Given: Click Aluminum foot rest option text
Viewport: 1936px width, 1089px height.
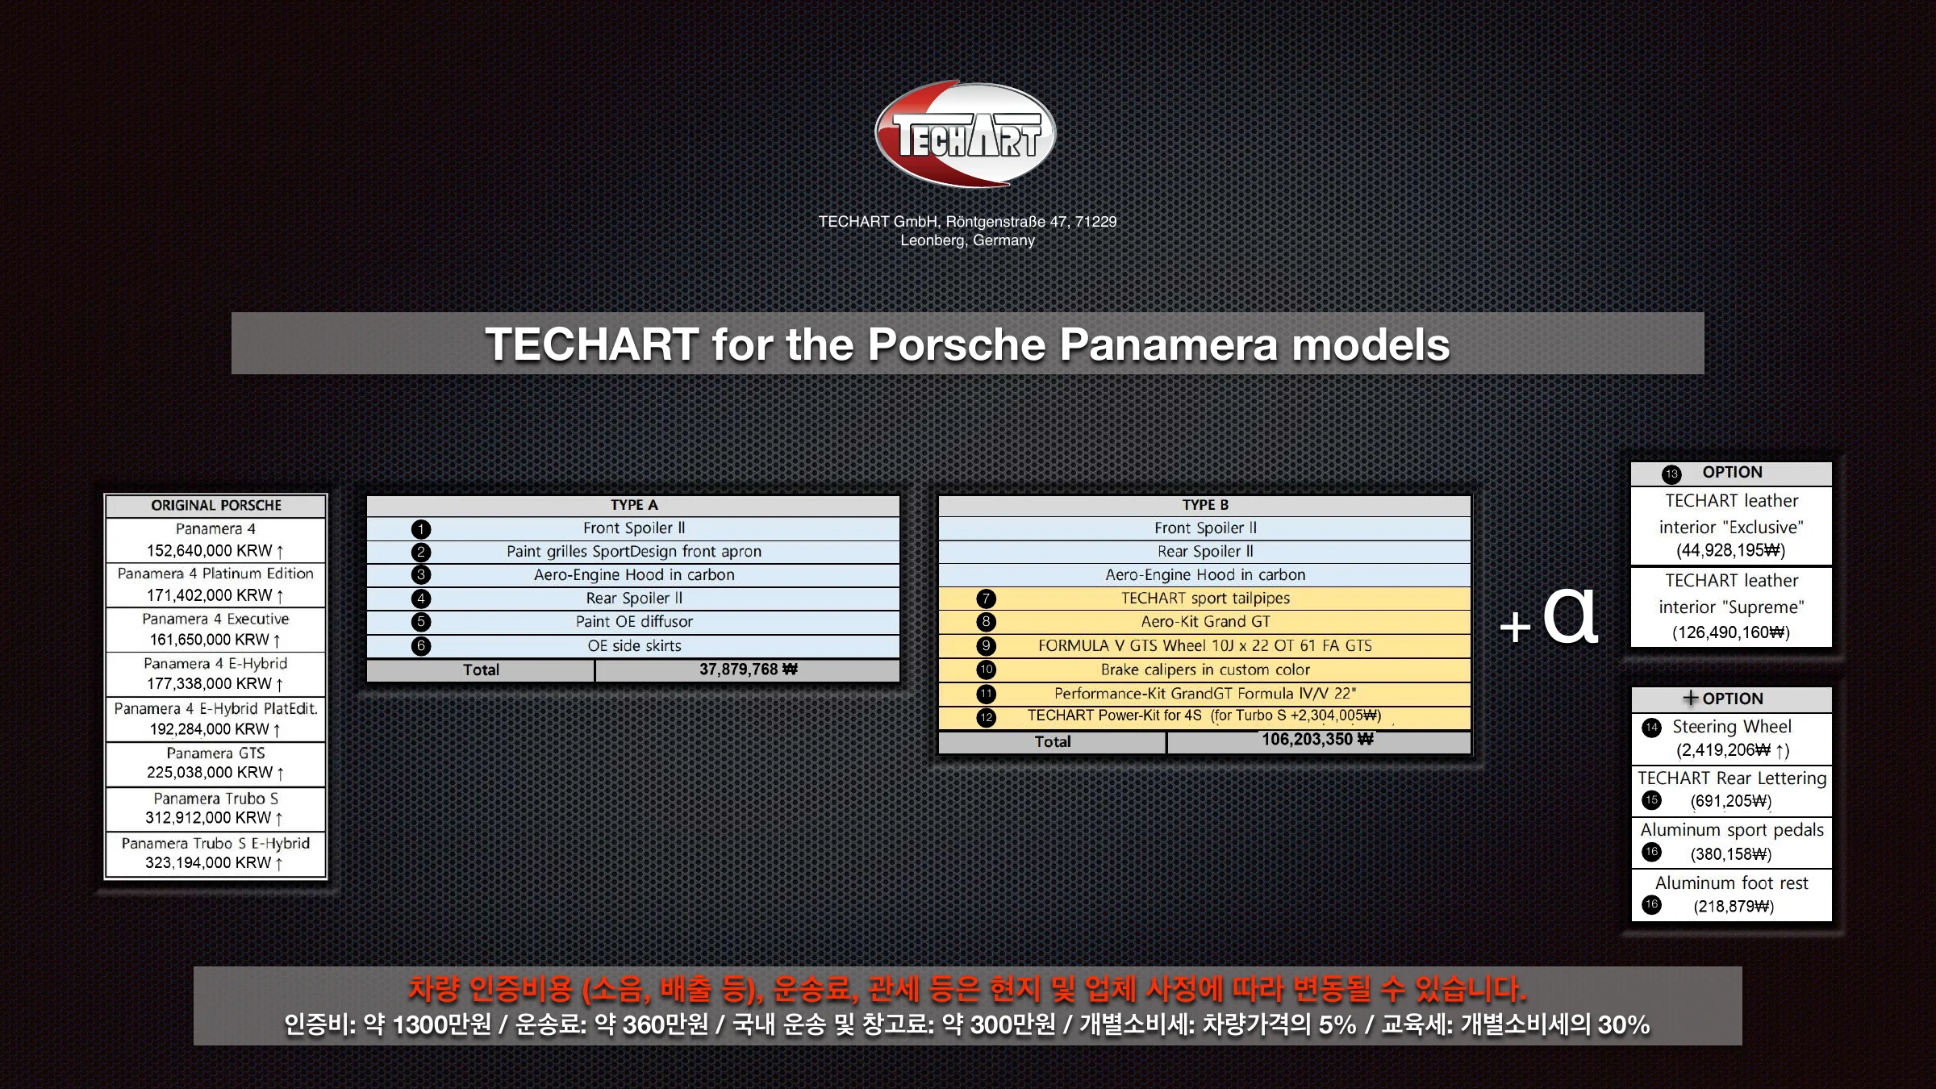Looking at the screenshot, I should tap(1731, 883).
